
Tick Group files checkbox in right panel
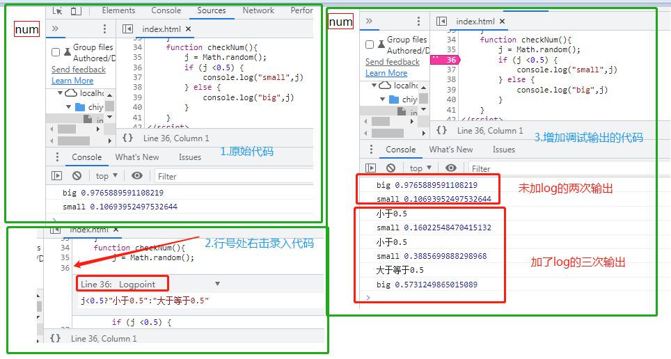[370, 45]
